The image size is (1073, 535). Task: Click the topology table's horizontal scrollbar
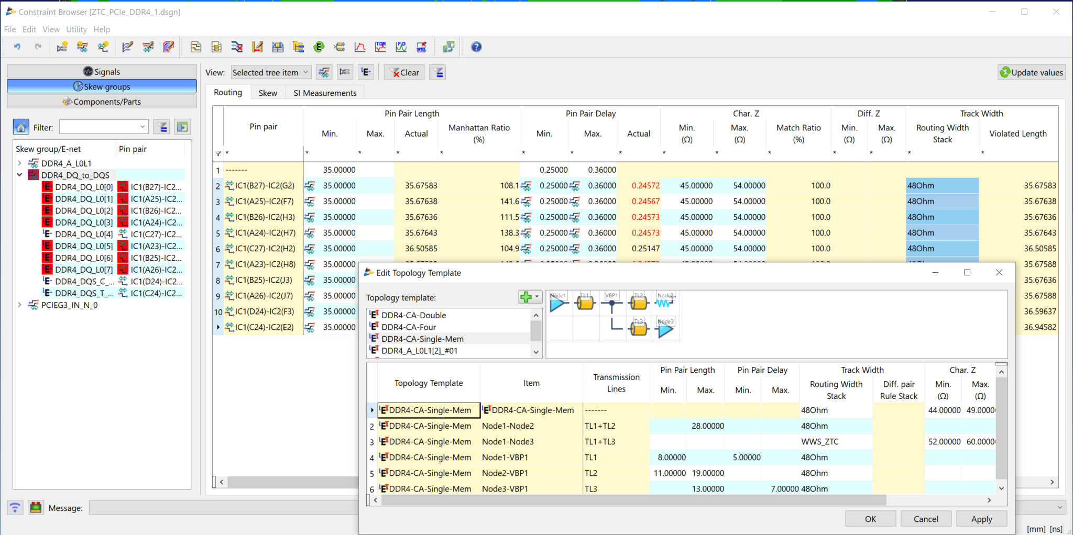coord(629,500)
